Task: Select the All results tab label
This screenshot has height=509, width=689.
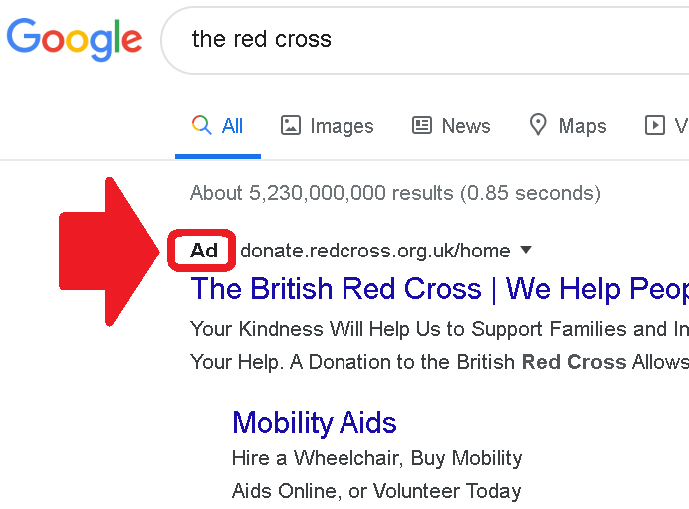Action: [232, 126]
